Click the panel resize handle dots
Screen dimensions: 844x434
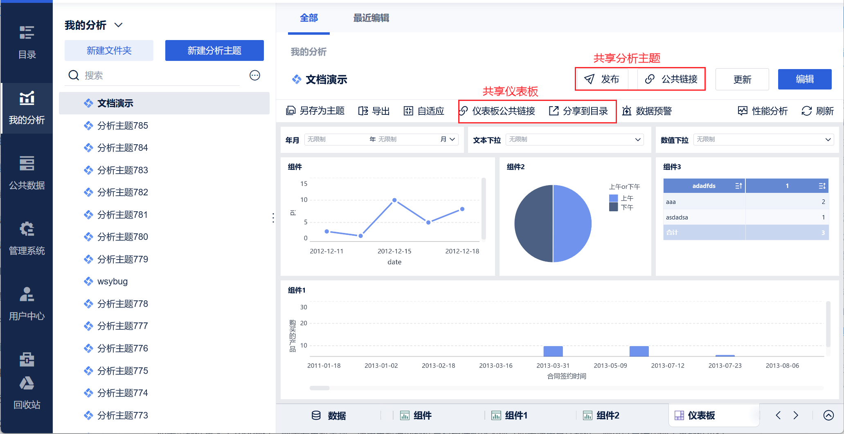273,217
